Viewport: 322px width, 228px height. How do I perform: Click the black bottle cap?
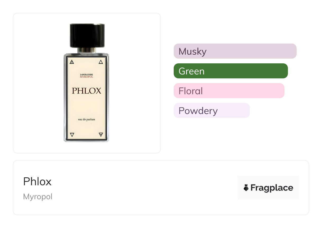[87, 35]
